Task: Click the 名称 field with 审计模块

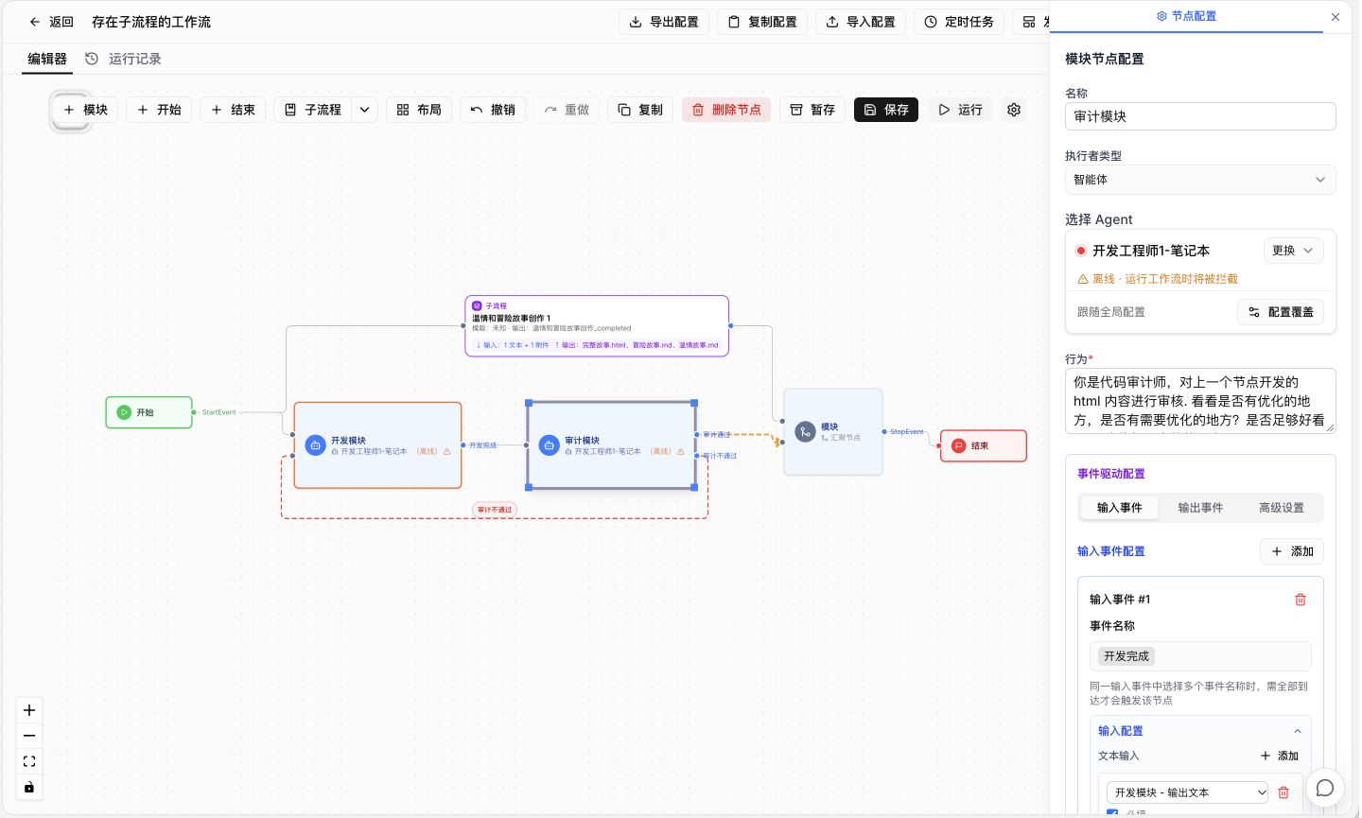Action: pos(1200,116)
